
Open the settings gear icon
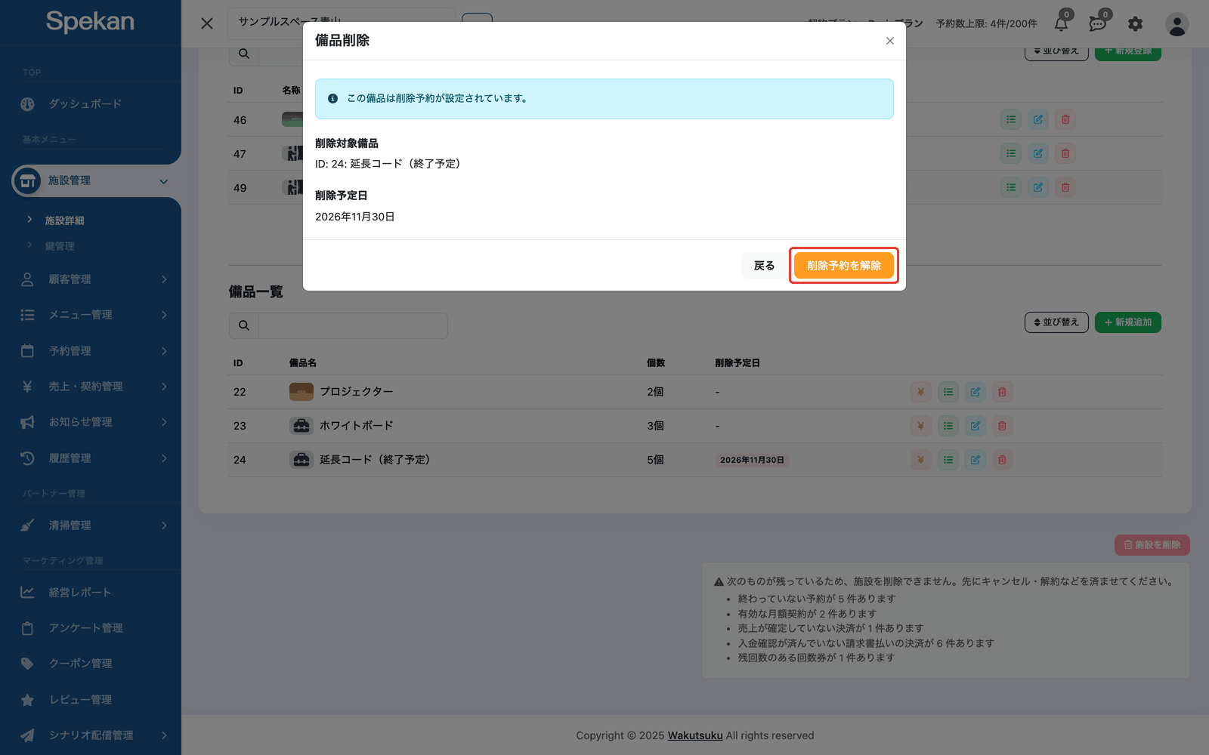pyautogui.click(x=1135, y=24)
